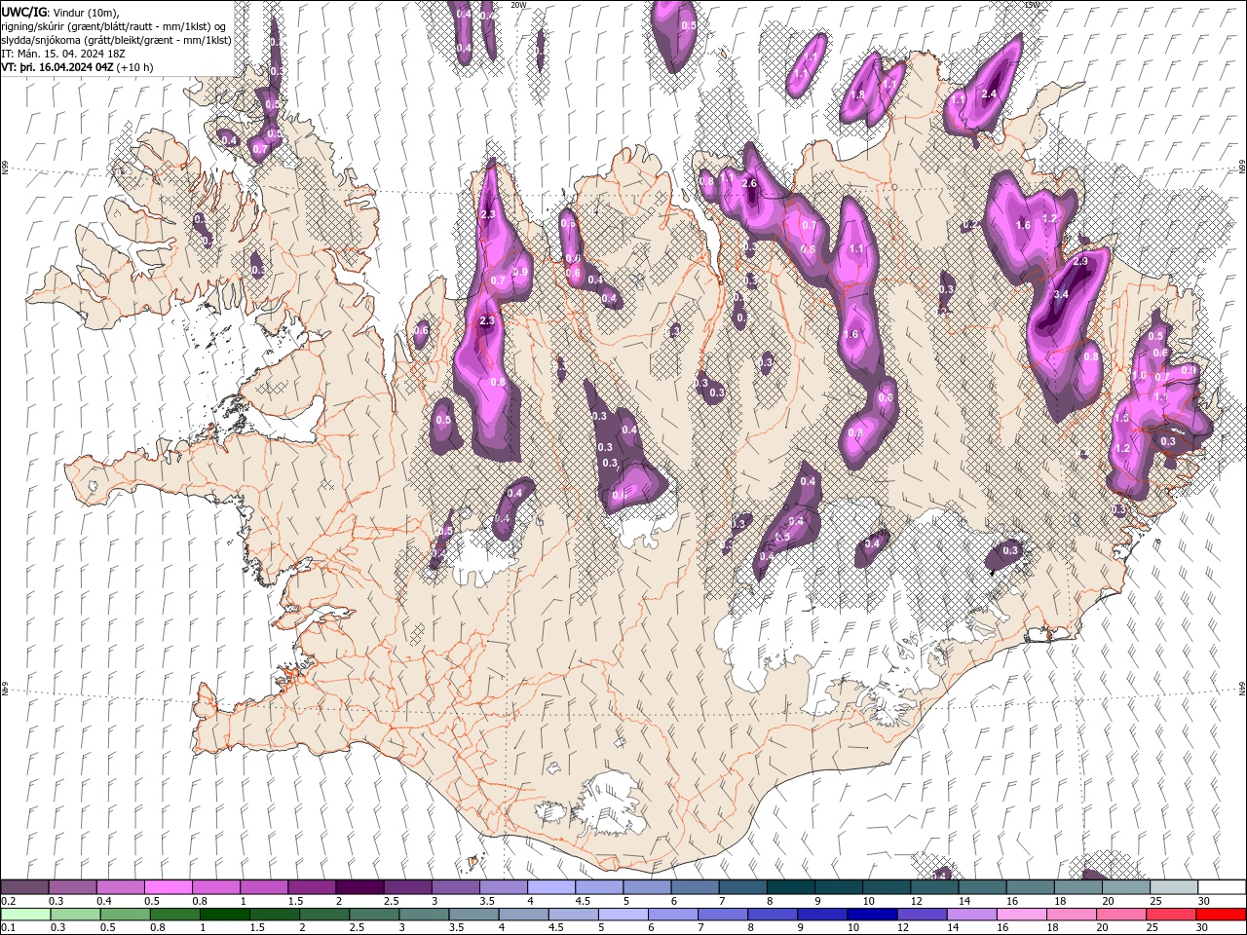
Task: Click the 20W longitude label
Action: (518, 5)
